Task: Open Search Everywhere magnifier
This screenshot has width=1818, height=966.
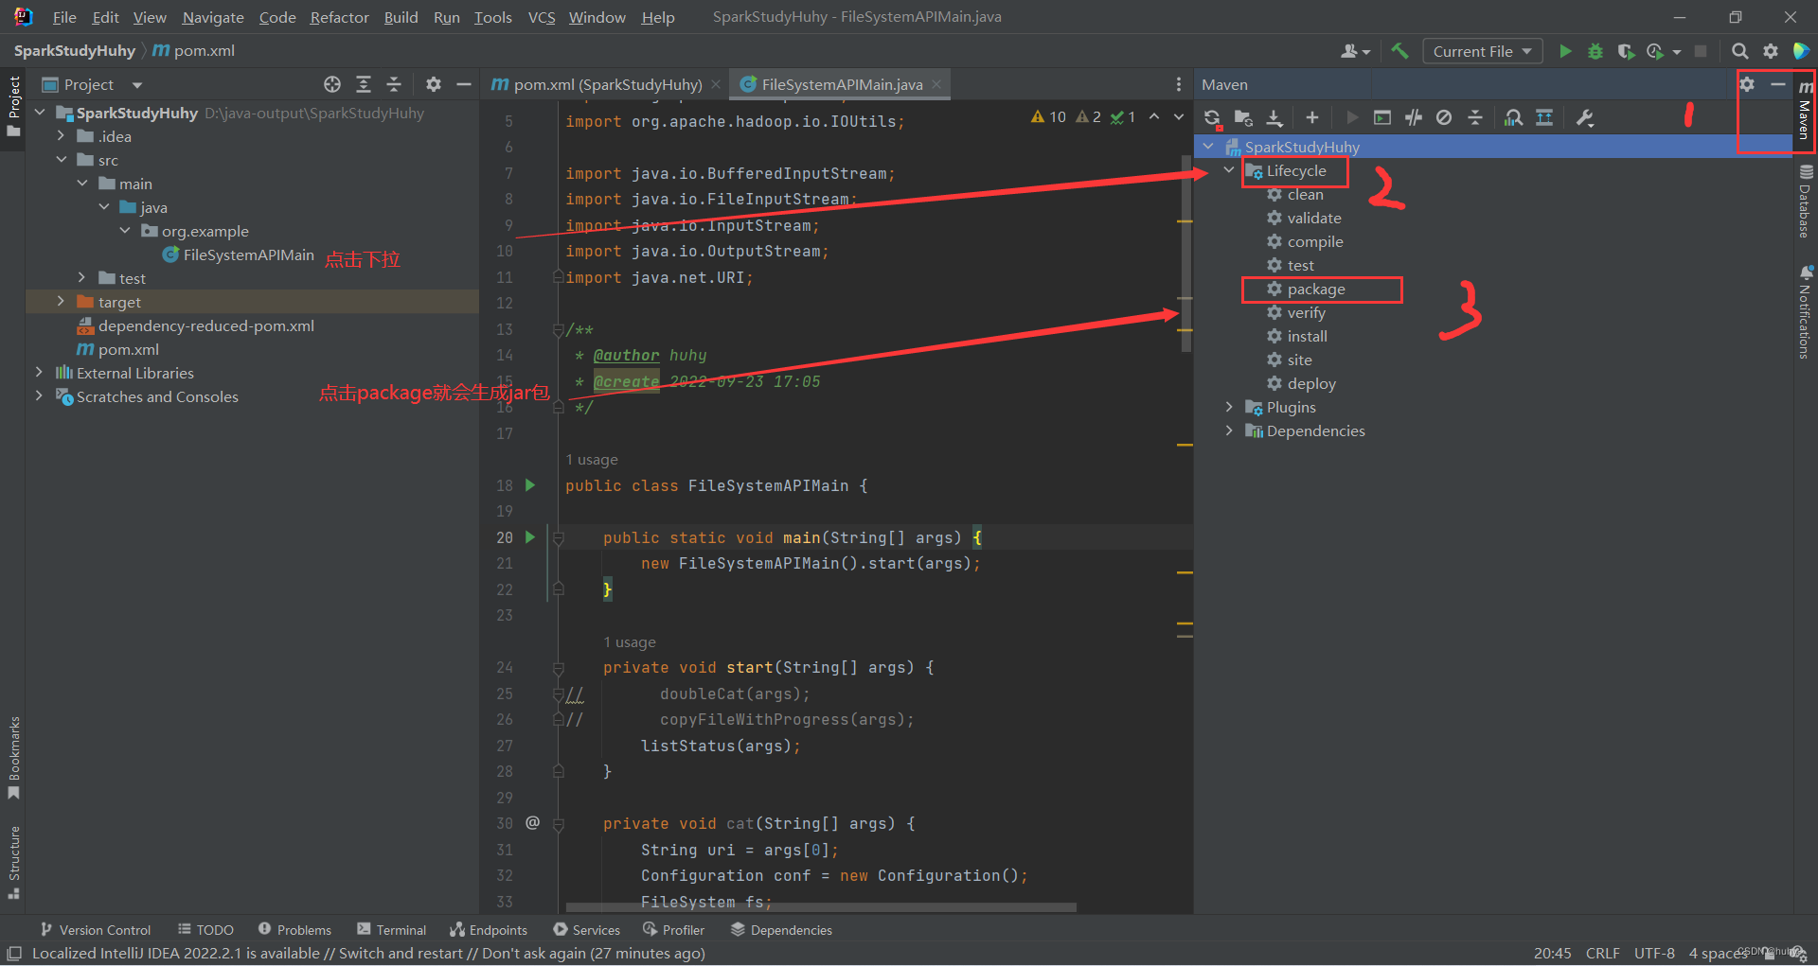Action: point(1739,51)
